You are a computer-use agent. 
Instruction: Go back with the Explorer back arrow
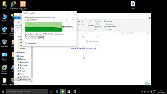(16, 33)
